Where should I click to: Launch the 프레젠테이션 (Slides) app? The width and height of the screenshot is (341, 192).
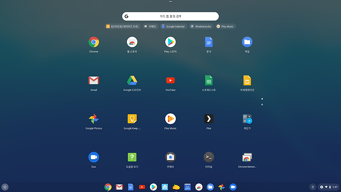(247, 81)
